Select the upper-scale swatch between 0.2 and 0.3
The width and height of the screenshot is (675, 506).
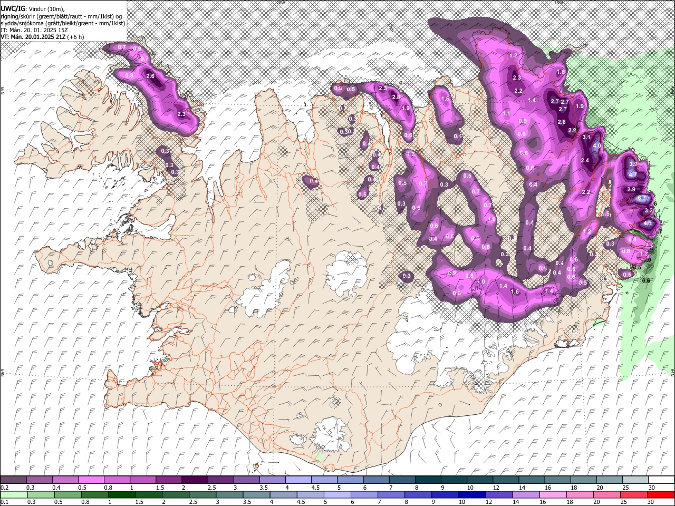(x=14, y=480)
